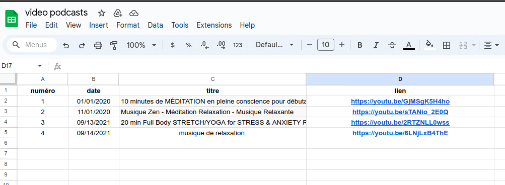The height and width of the screenshot is (185, 505).
Task: Open link youtu.be/sTANio_2E0Q
Action: pyautogui.click(x=400, y=112)
